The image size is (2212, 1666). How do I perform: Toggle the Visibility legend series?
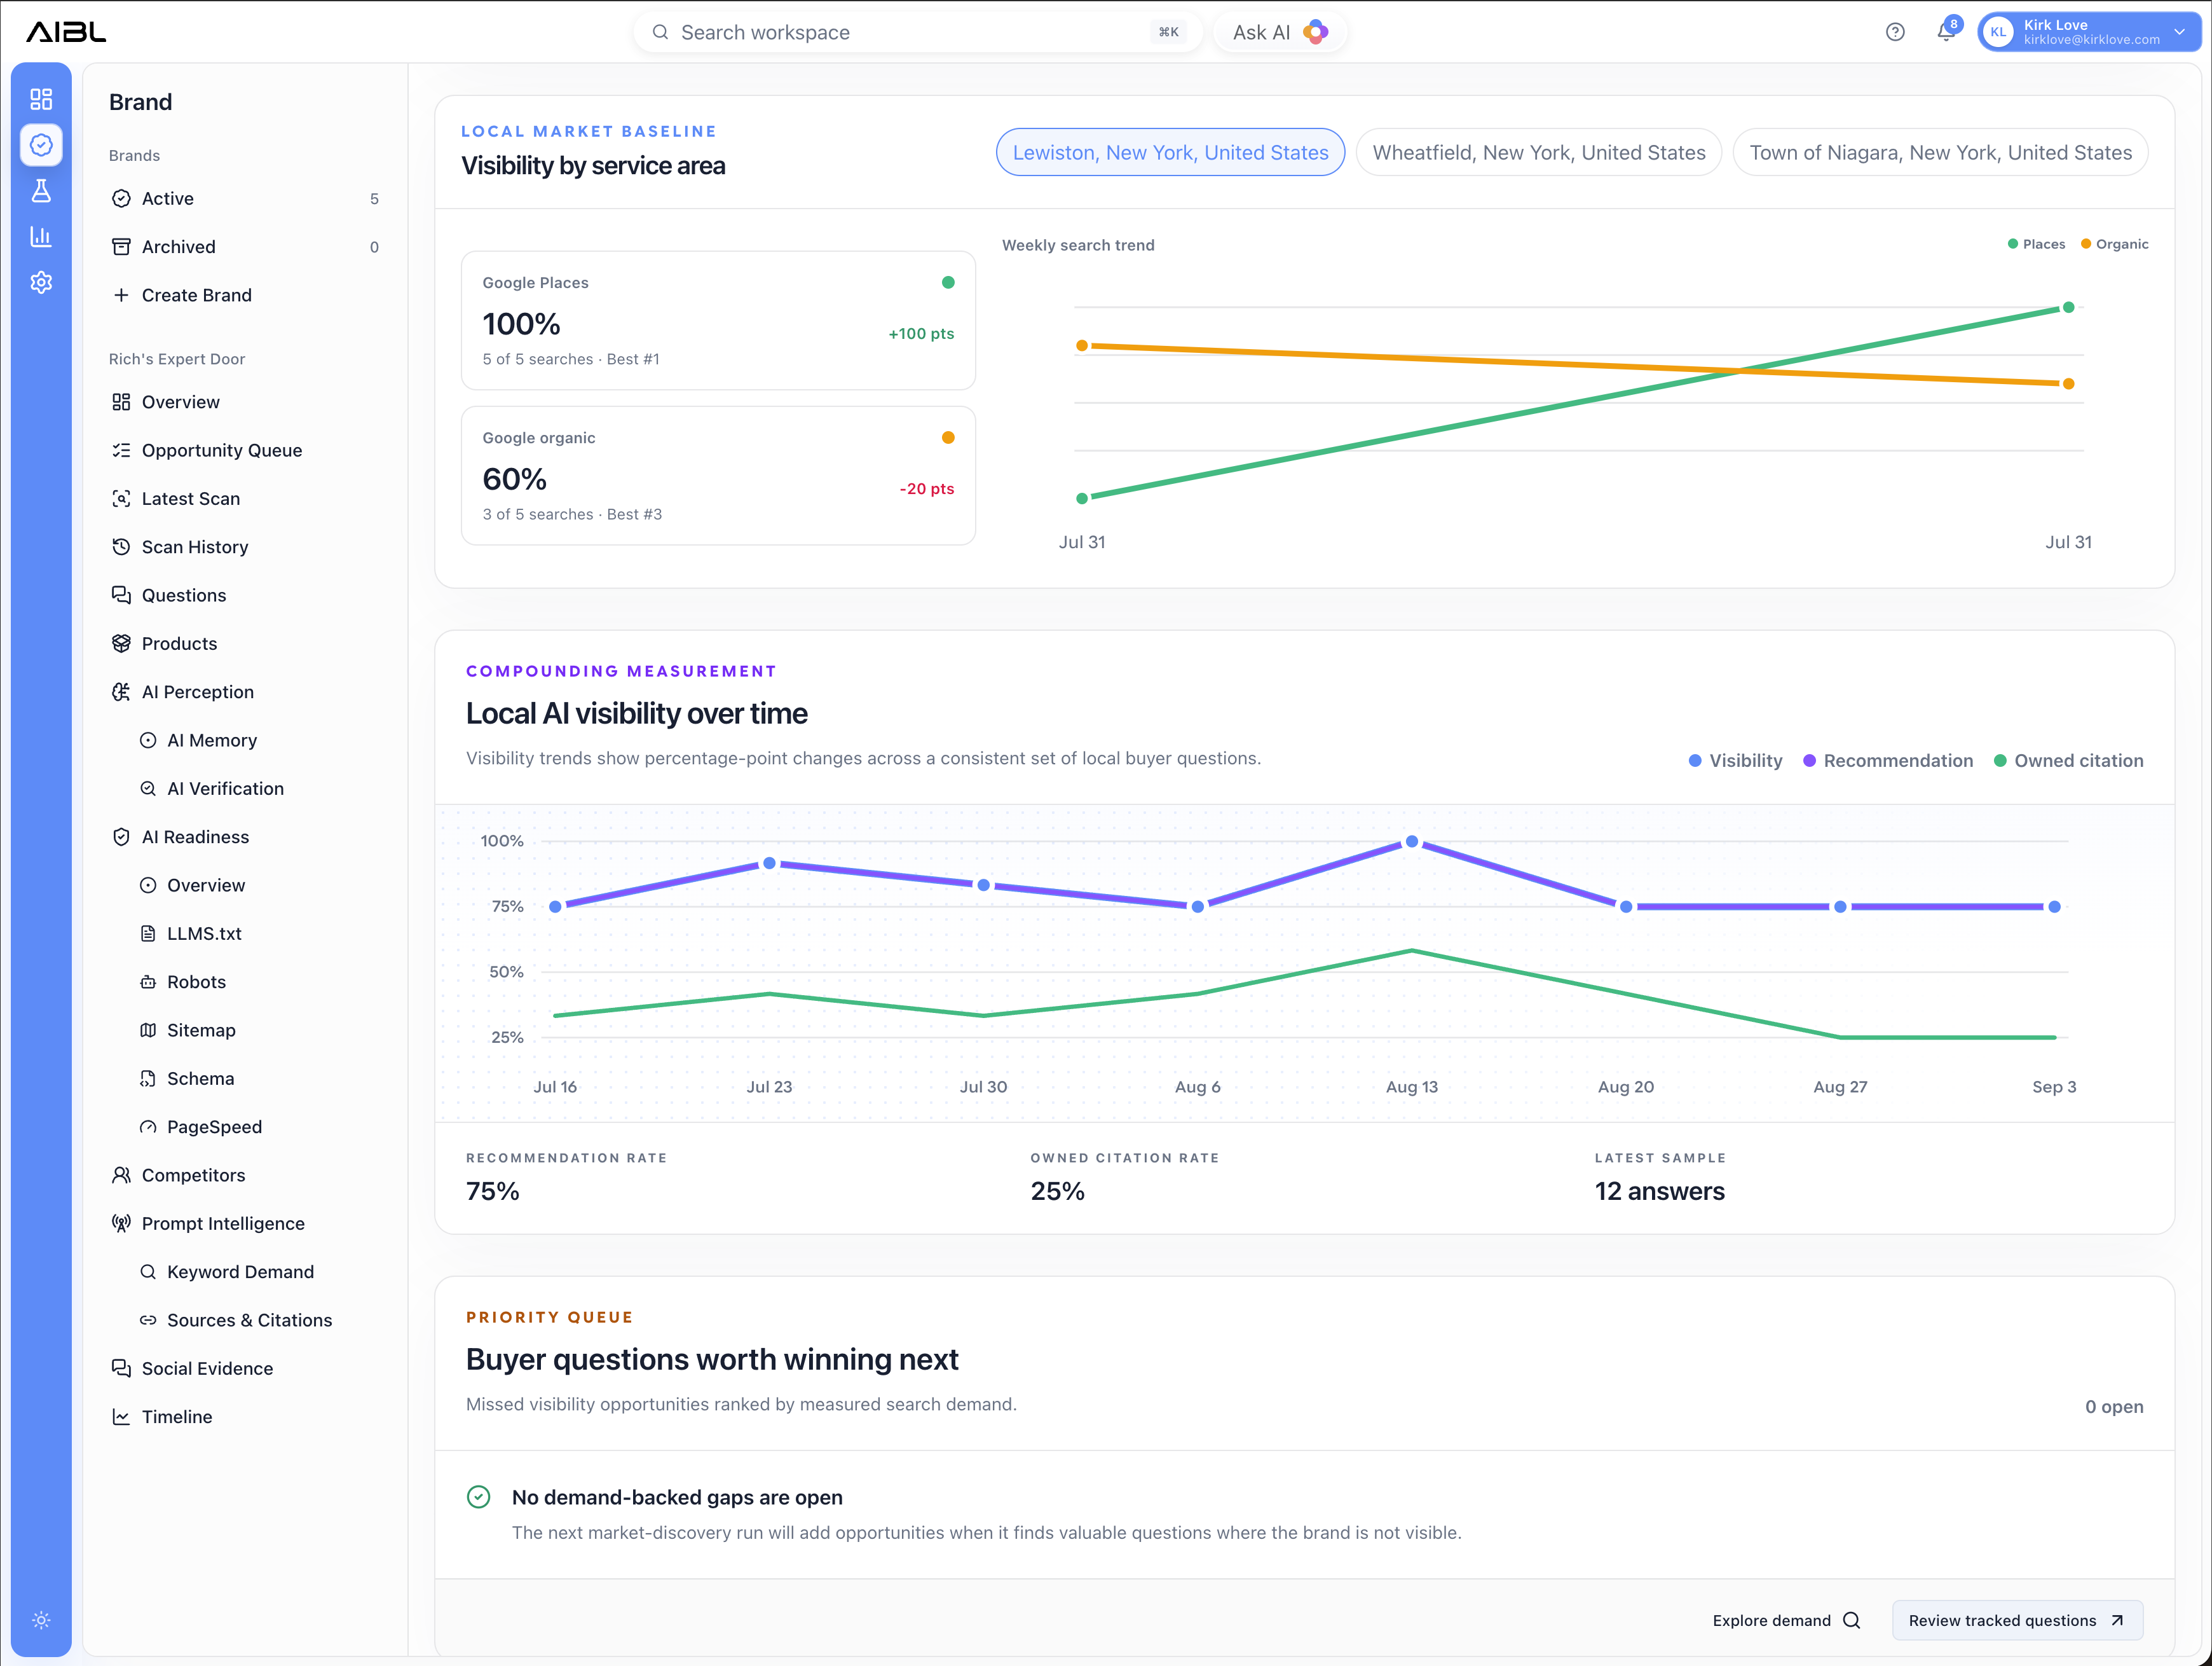[x=1735, y=761]
